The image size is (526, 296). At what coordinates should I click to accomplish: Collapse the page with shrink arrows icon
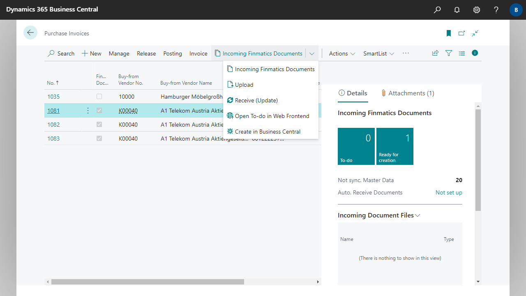475,33
